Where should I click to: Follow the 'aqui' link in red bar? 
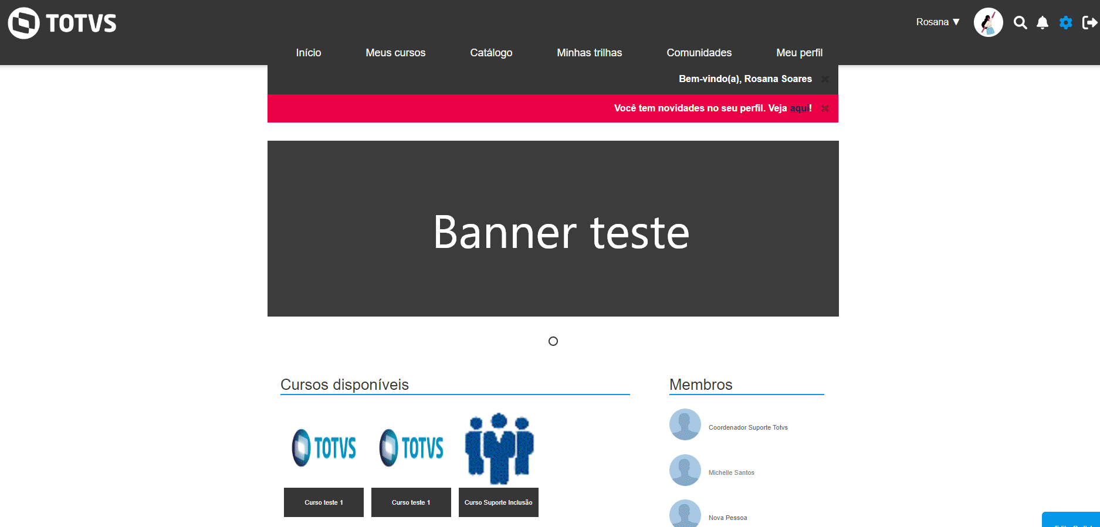tap(799, 108)
